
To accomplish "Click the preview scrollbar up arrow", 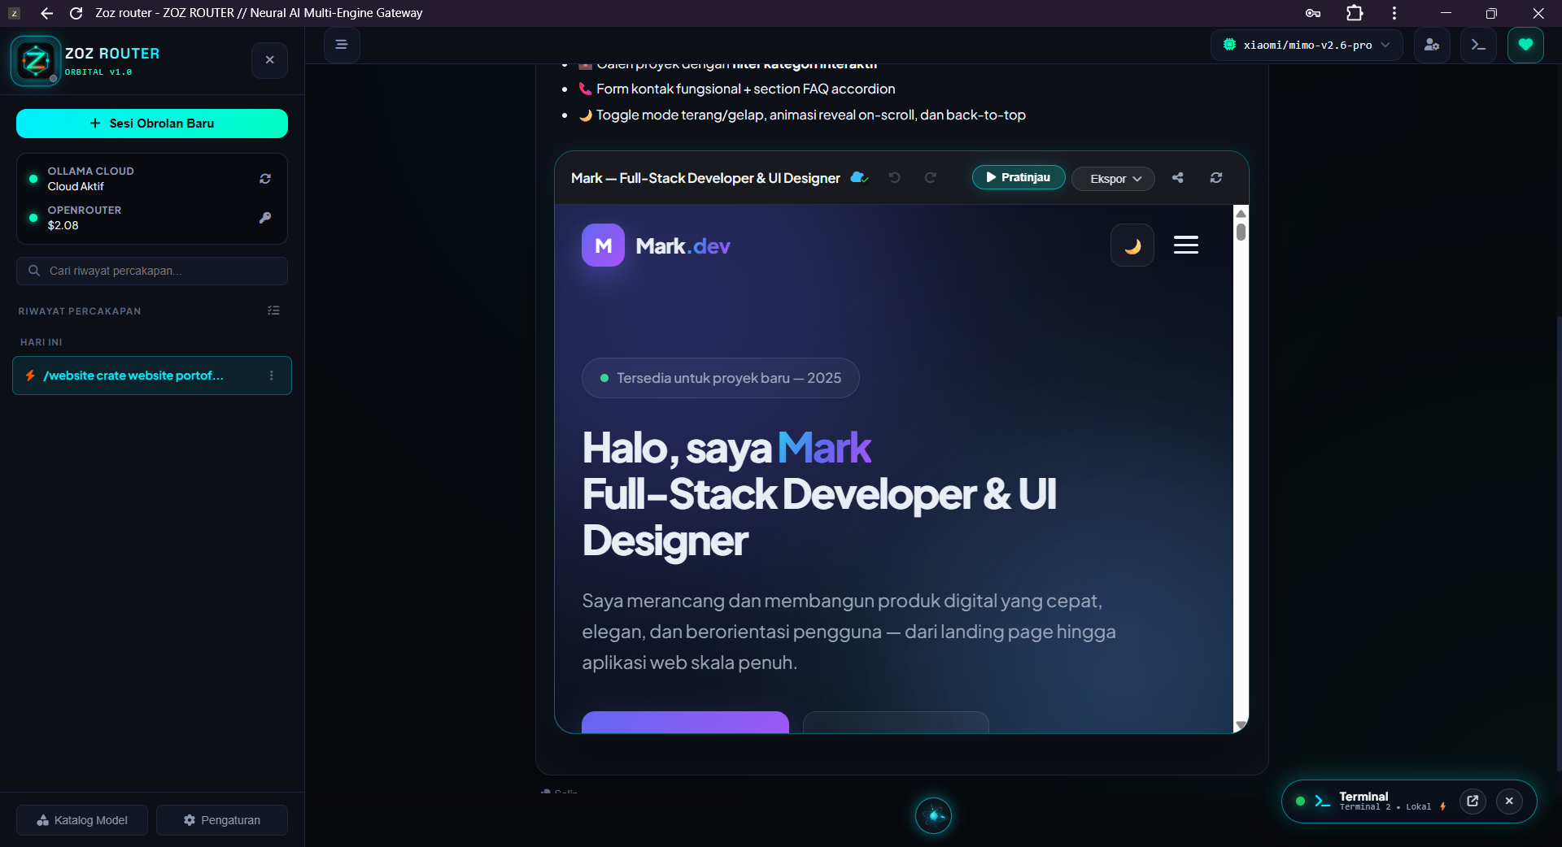I will tap(1241, 213).
